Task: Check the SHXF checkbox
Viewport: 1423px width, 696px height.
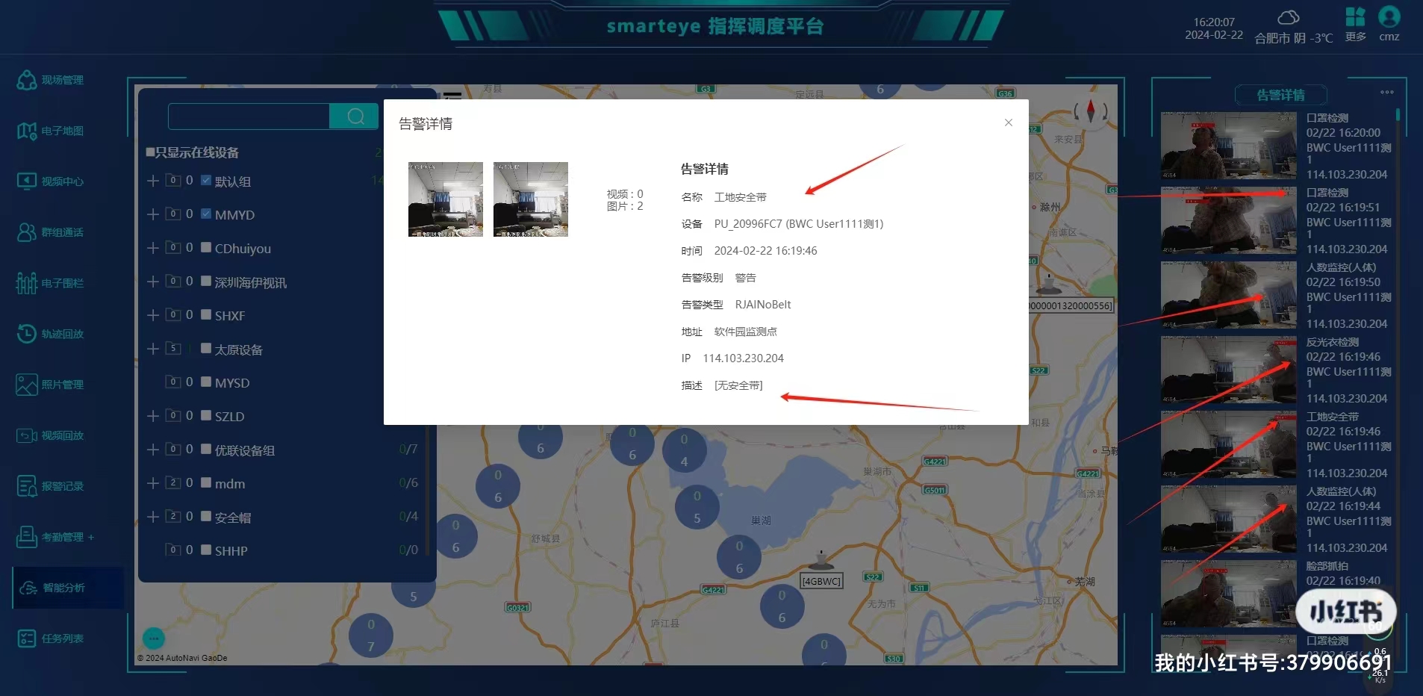Action: point(206,315)
